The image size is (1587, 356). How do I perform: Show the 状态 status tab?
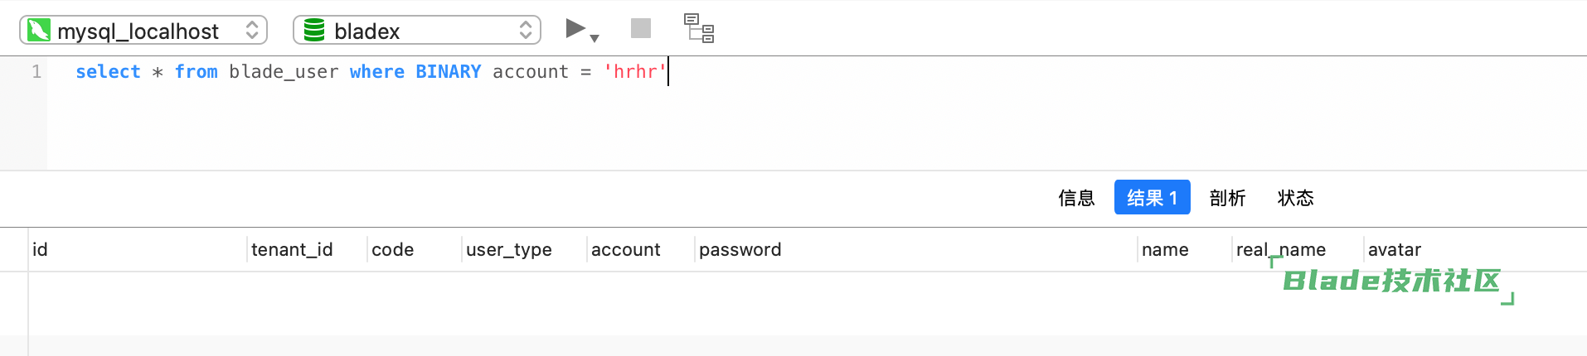[x=1295, y=198]
